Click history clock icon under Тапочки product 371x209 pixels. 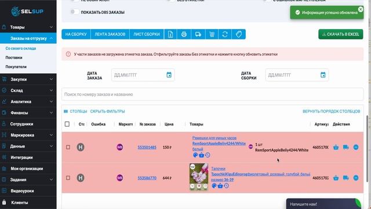coord(227,186)
